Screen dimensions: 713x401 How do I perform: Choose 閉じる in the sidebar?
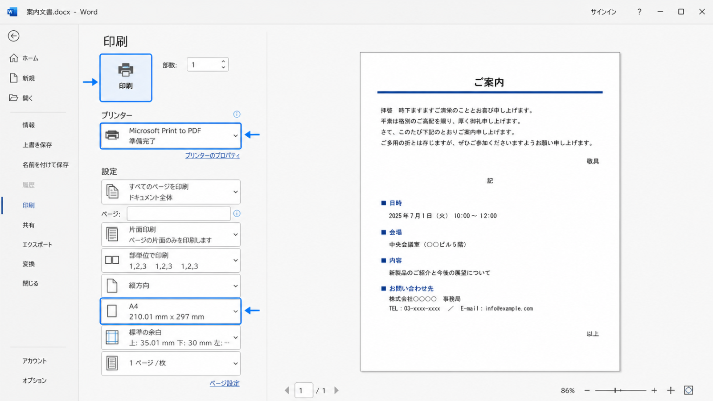point(30,283)
